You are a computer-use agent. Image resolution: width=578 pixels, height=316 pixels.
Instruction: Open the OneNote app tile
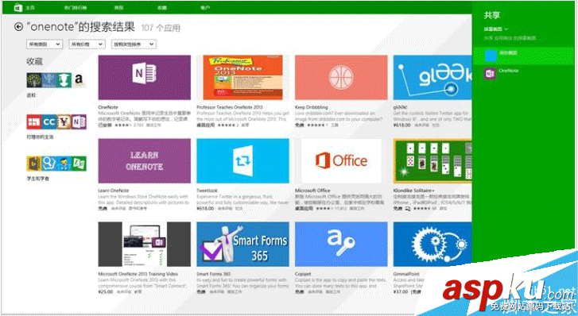tap(145, 77)
